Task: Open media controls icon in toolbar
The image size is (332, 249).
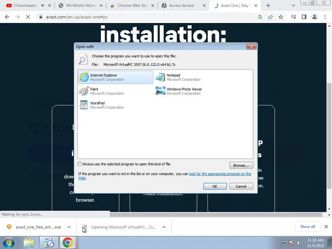Action: [293, 17]
